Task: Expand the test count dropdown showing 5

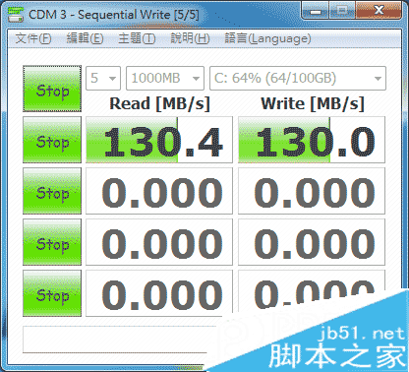Action: pos(103,78)
